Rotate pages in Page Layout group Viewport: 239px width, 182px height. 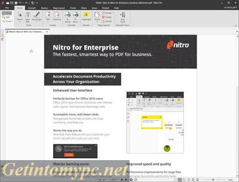(x=107, y=13)
